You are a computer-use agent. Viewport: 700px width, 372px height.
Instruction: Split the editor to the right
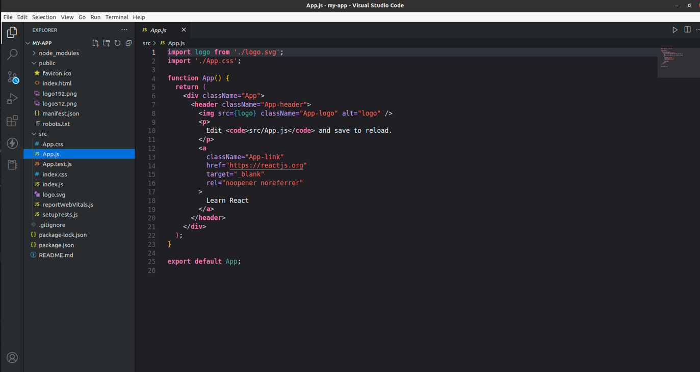687,30
